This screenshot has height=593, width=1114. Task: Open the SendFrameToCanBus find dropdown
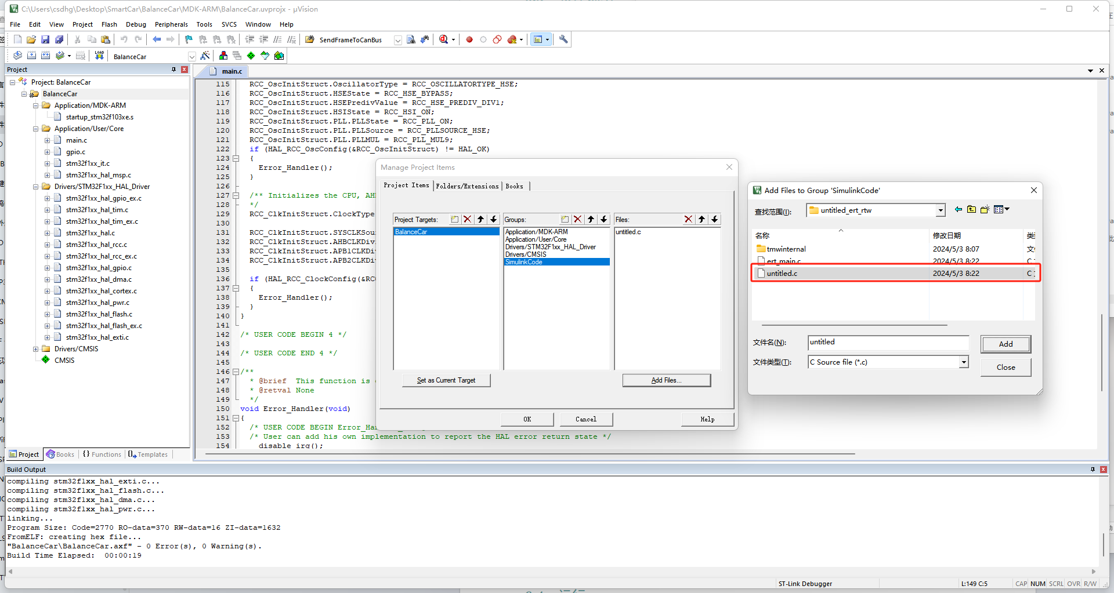coord(397,40)
